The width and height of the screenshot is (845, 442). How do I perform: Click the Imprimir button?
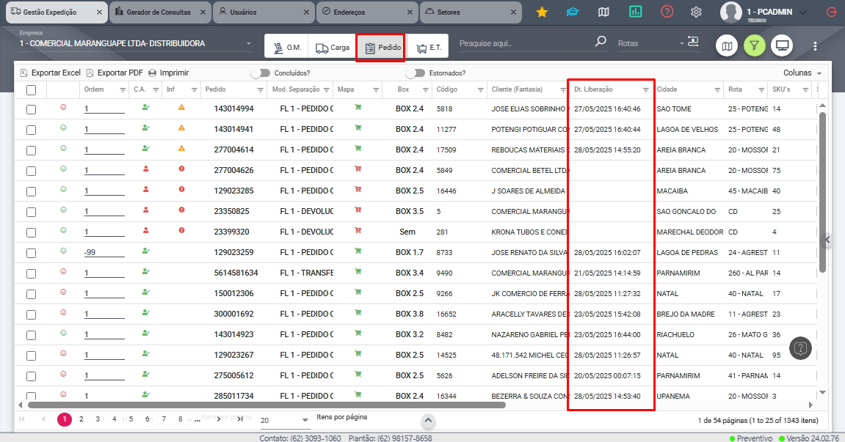[x=168, y=73]
